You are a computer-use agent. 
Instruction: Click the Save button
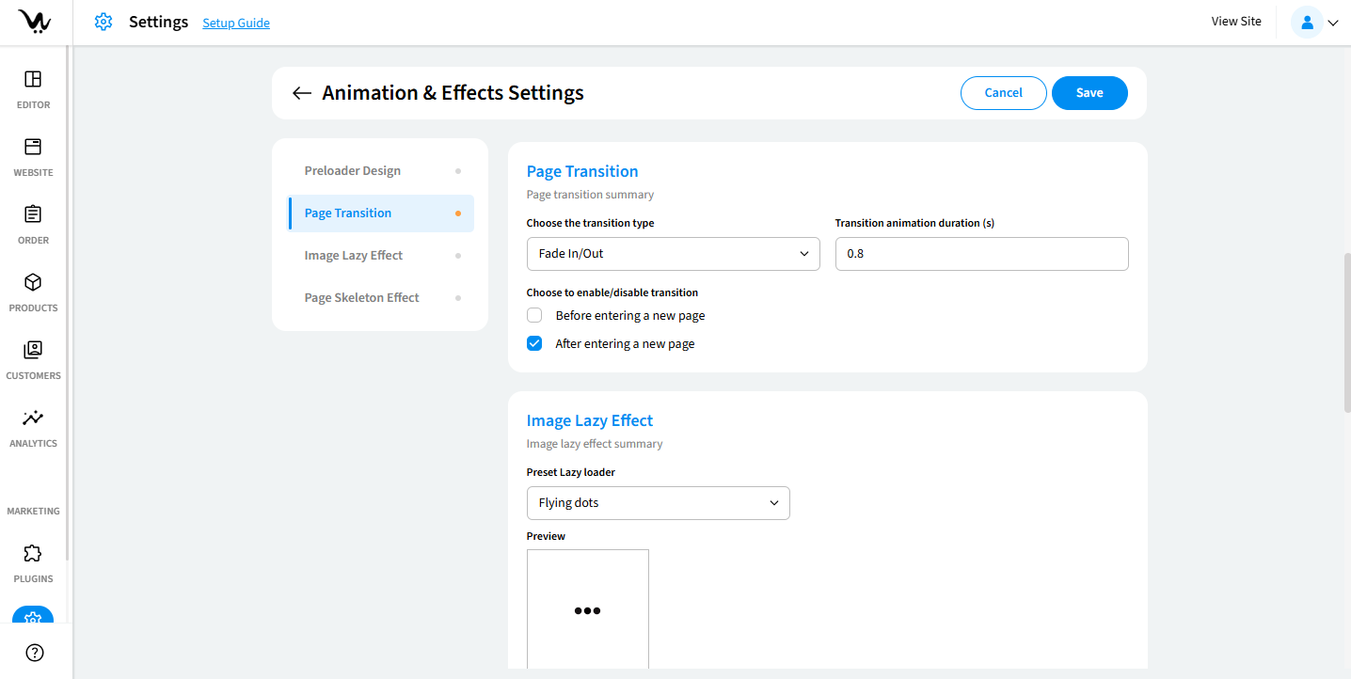[x=1089, y=93]
